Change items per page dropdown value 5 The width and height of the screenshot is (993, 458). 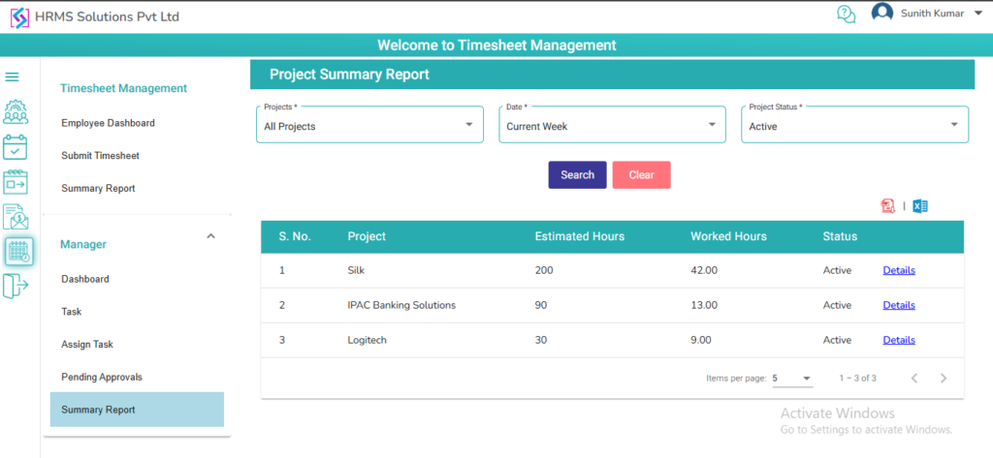click(792, 379)
